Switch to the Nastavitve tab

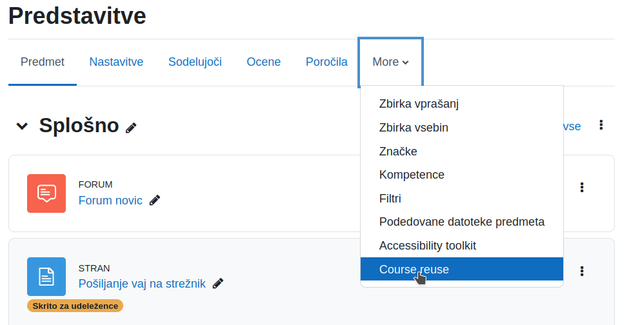coord(116,62)
